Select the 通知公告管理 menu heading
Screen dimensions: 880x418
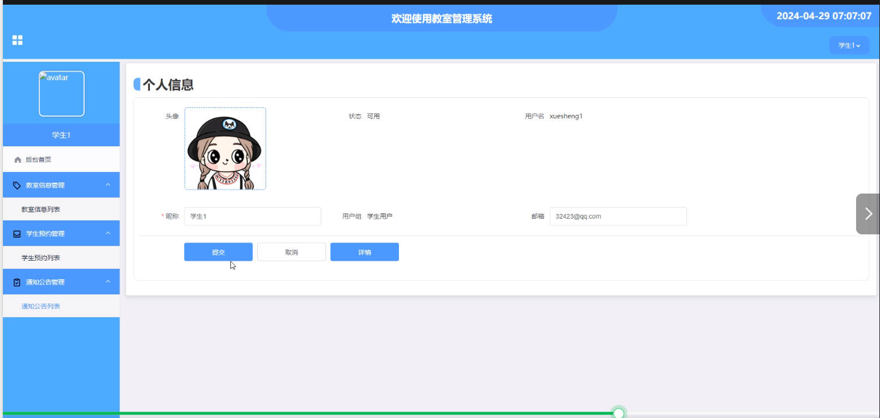click(x=61, y=282)
